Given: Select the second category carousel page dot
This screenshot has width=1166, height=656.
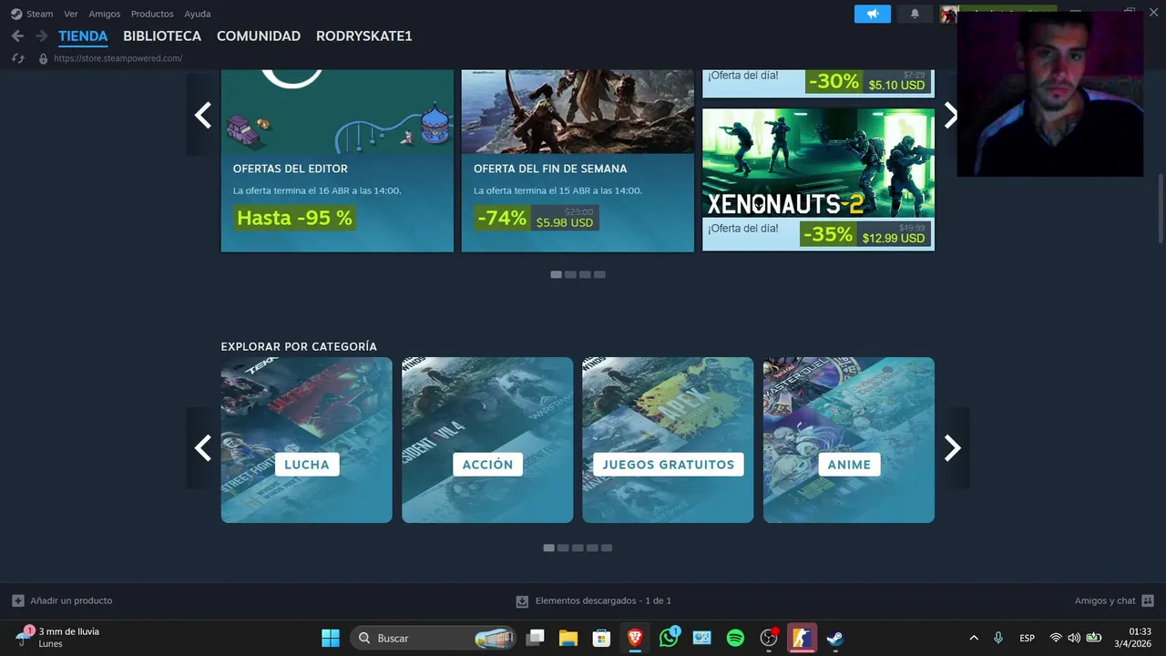Looking at the screenshot, I should pyautogui.click(x=563, y=548).
